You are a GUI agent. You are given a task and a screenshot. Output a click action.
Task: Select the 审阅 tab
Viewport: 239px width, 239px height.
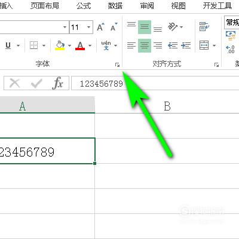click(x=147, y=6)
